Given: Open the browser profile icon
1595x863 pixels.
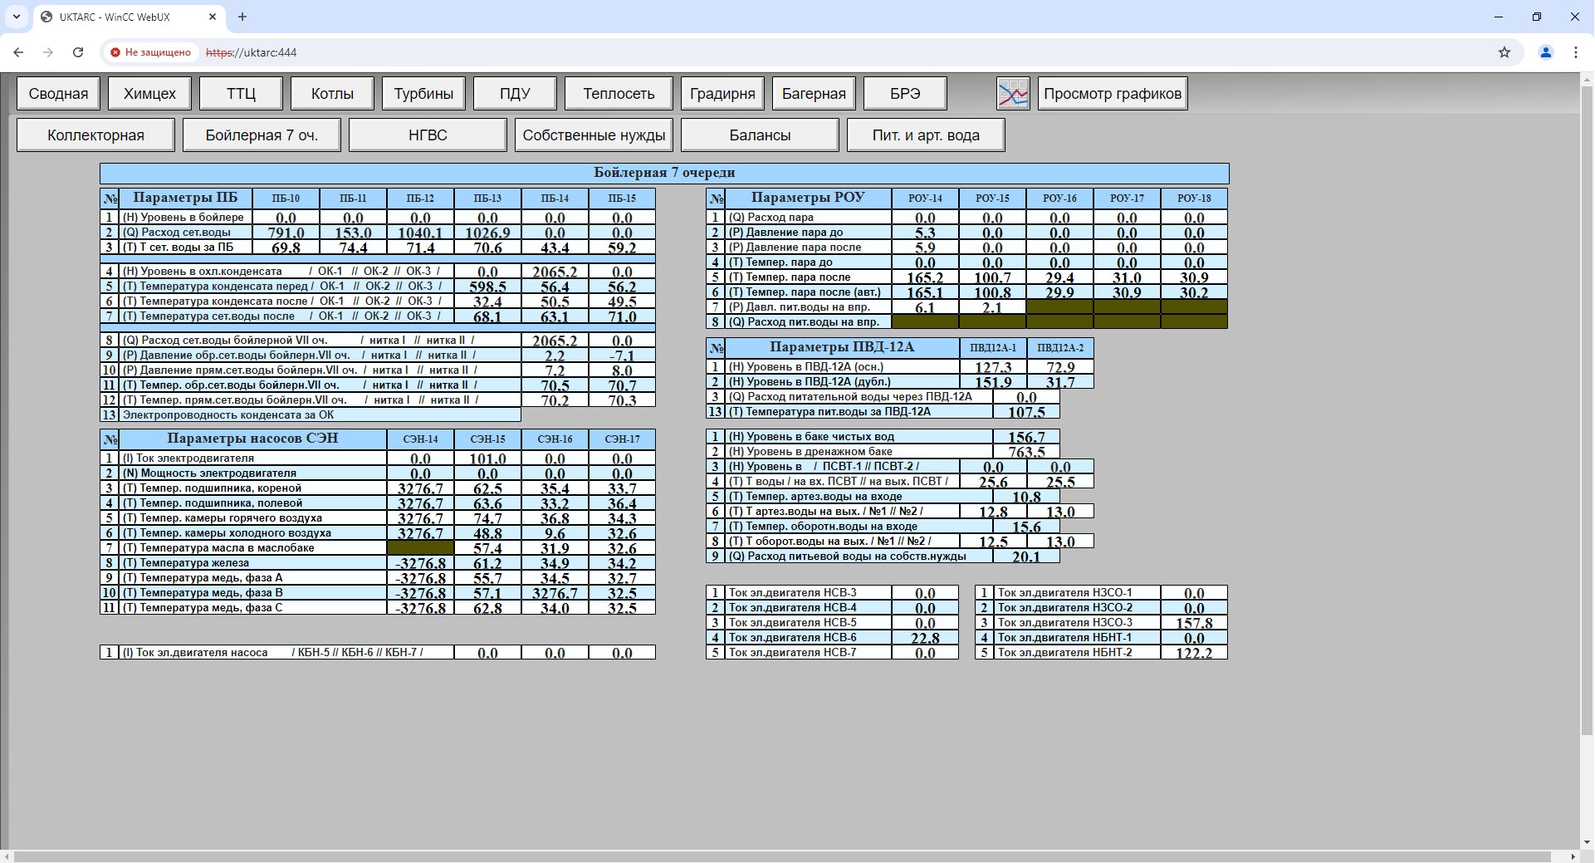Looking at the screenshot, I should [x=1546, y=52].
